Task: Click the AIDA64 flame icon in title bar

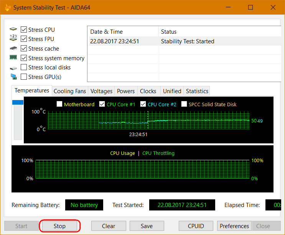Action: [8, 8]
